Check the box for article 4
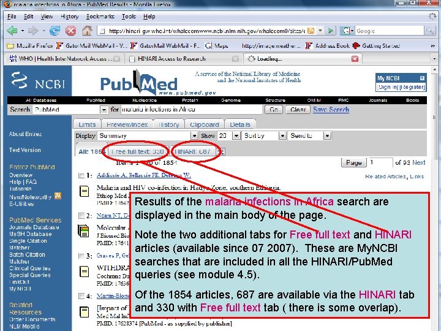This screenshot has height=331, width=441. (x=81, y=296)
